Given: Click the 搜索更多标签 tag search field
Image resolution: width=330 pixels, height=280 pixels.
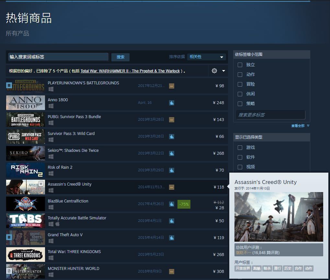Looking at the screenshot, I should [270, 115].
